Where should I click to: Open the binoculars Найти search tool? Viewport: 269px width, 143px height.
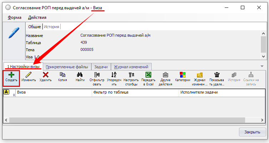coord(80,75)
